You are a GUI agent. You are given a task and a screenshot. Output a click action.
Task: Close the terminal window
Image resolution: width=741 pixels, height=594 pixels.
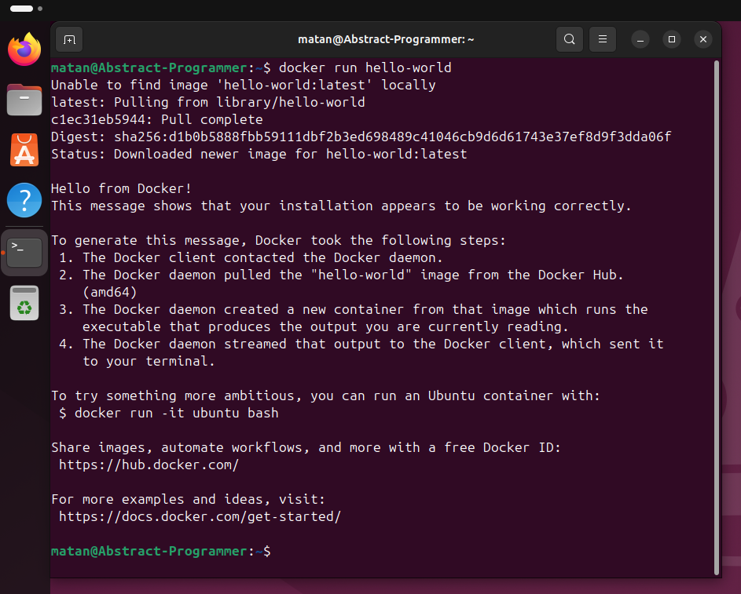[703, 40]
